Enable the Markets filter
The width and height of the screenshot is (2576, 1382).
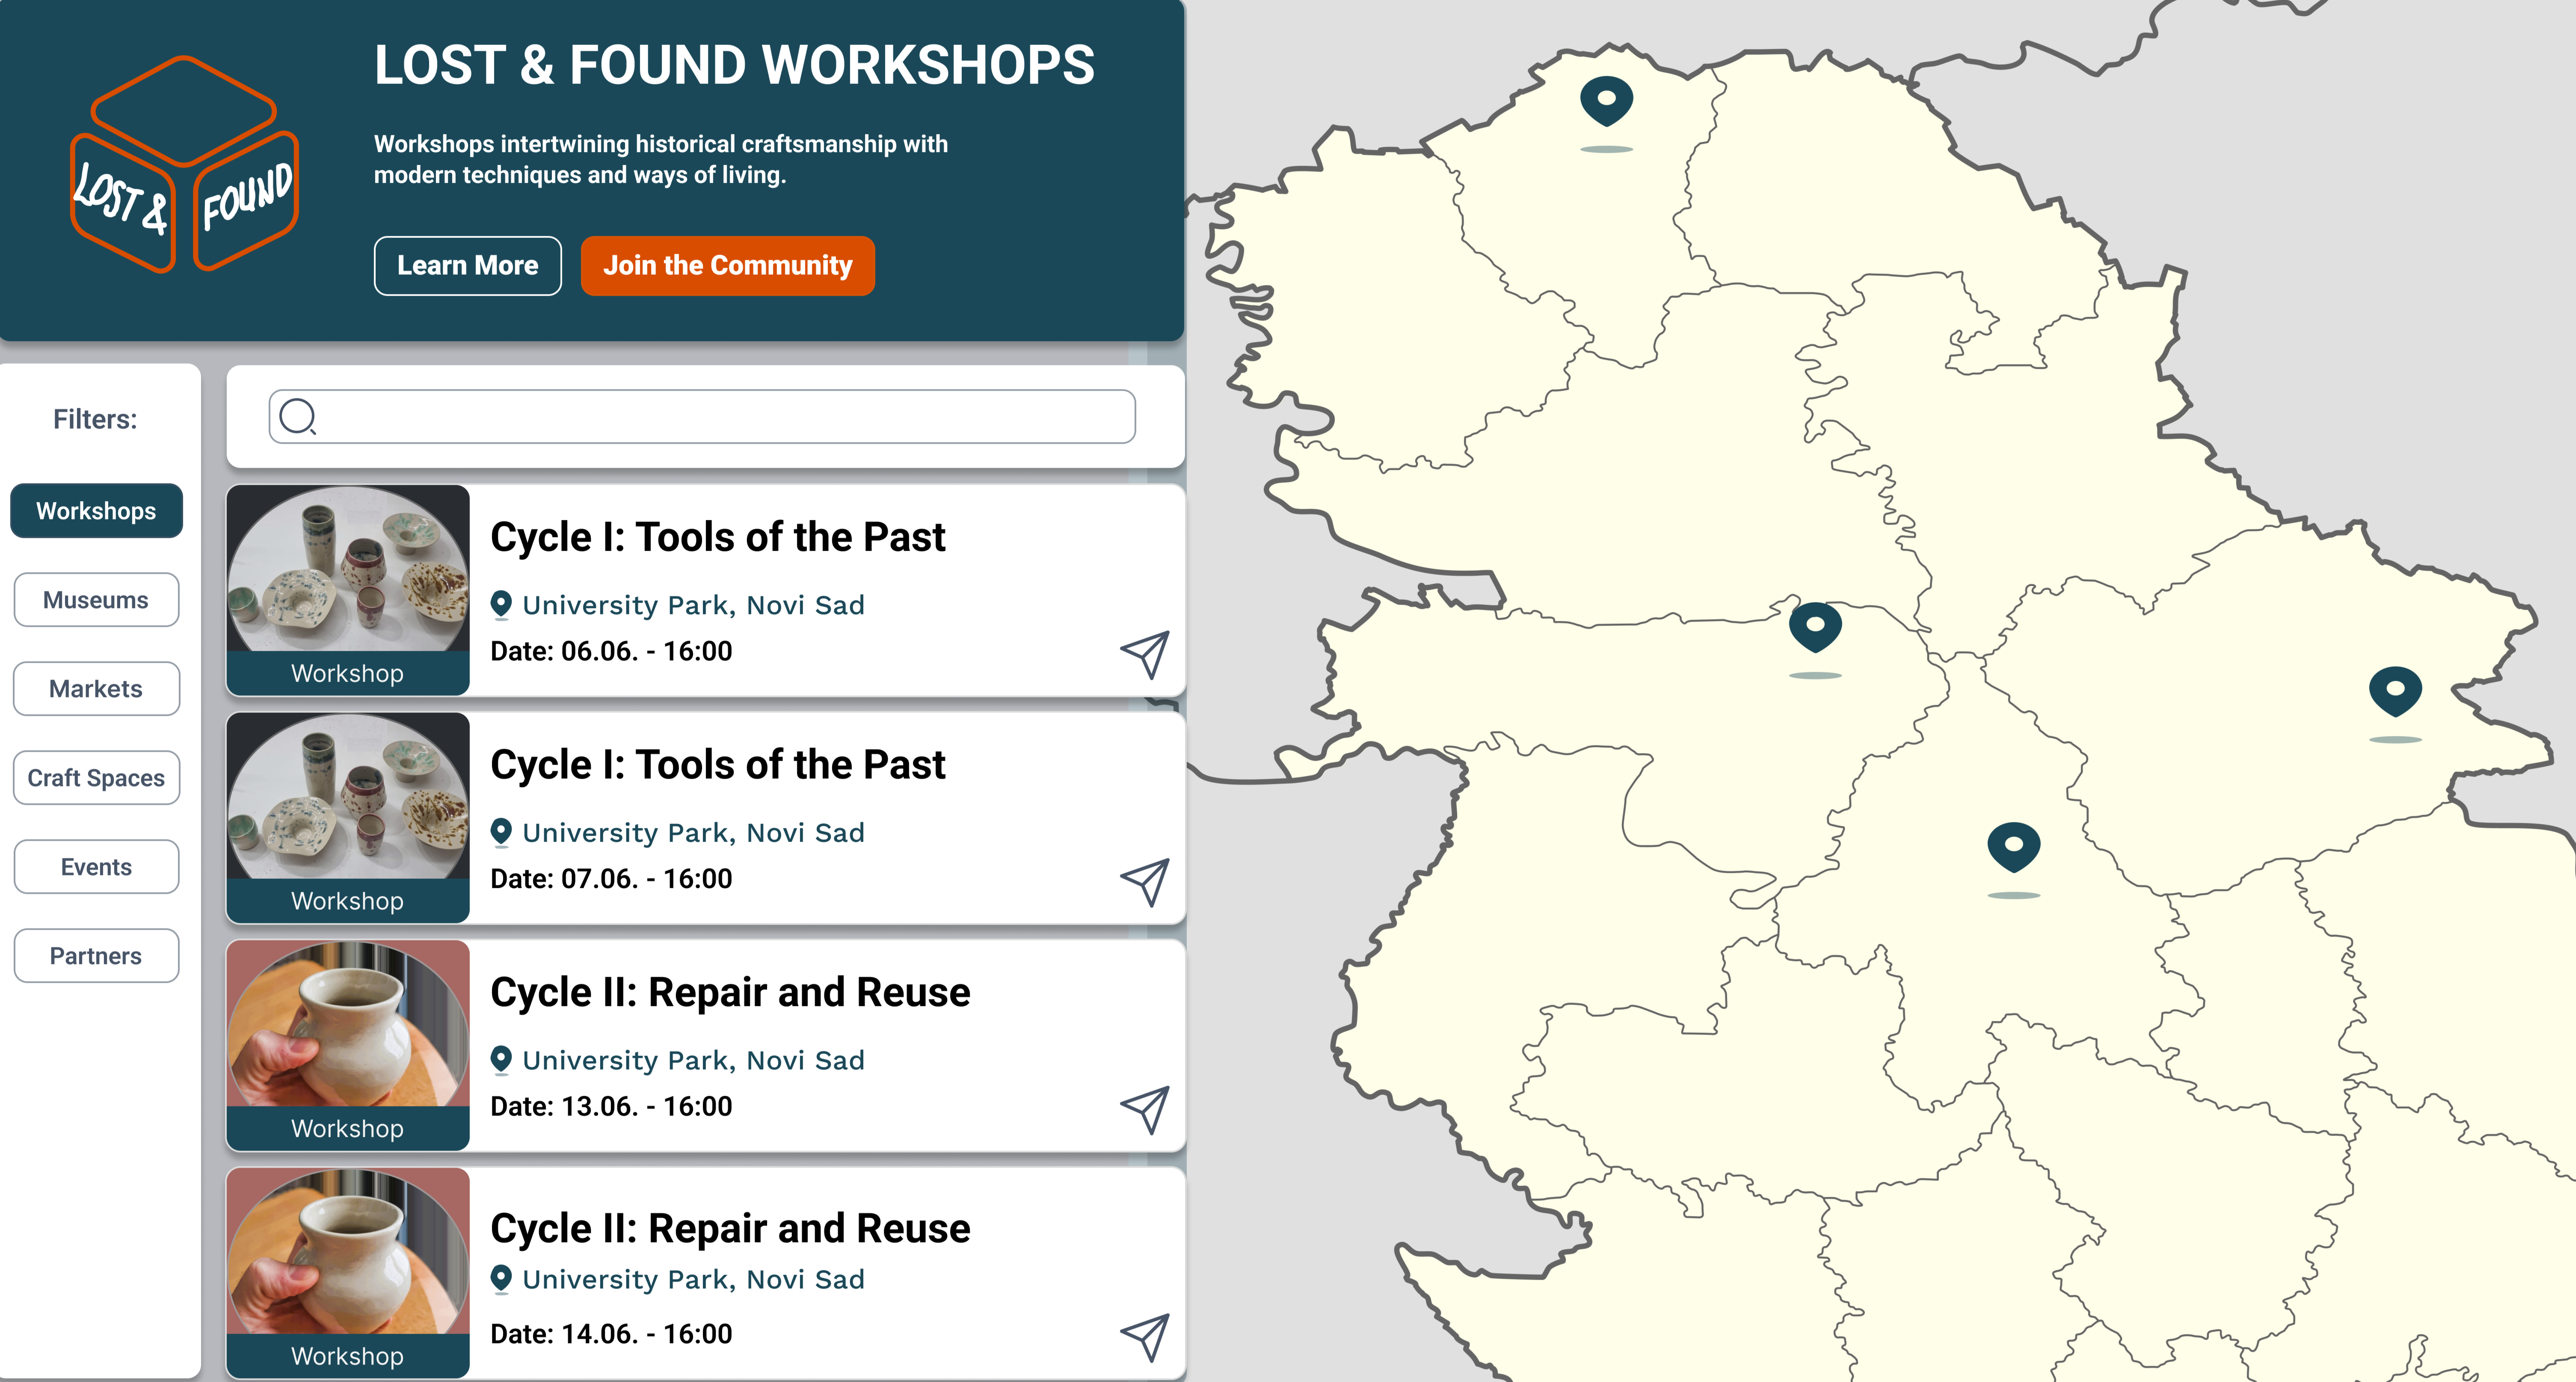tap(96, 689)
